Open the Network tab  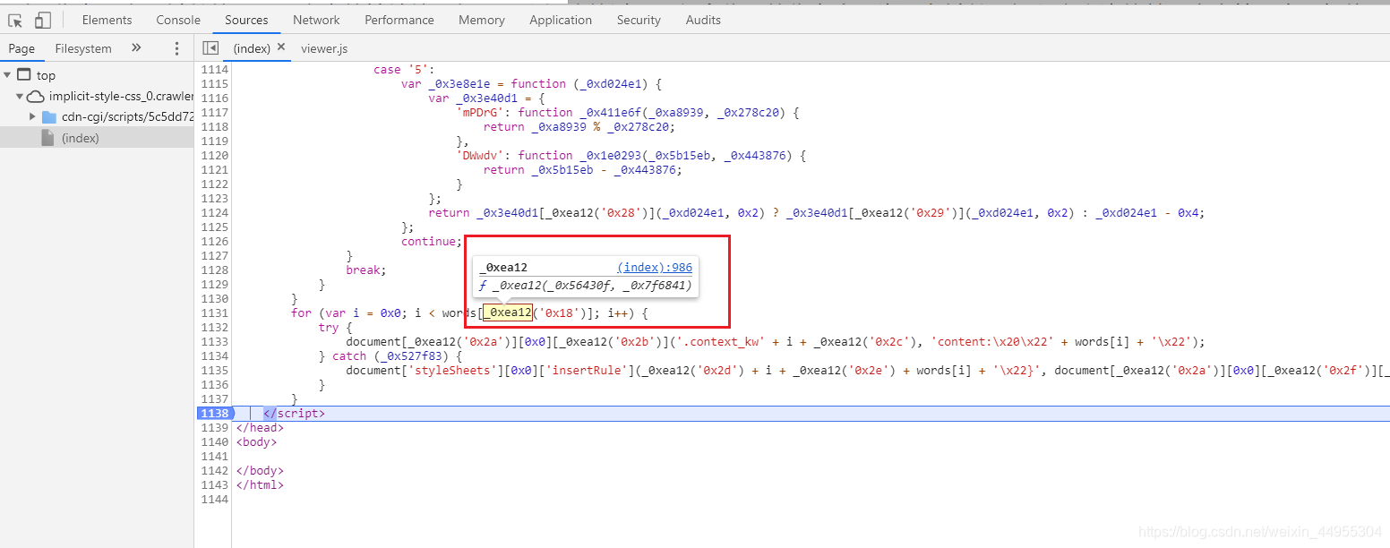(316, 20)
